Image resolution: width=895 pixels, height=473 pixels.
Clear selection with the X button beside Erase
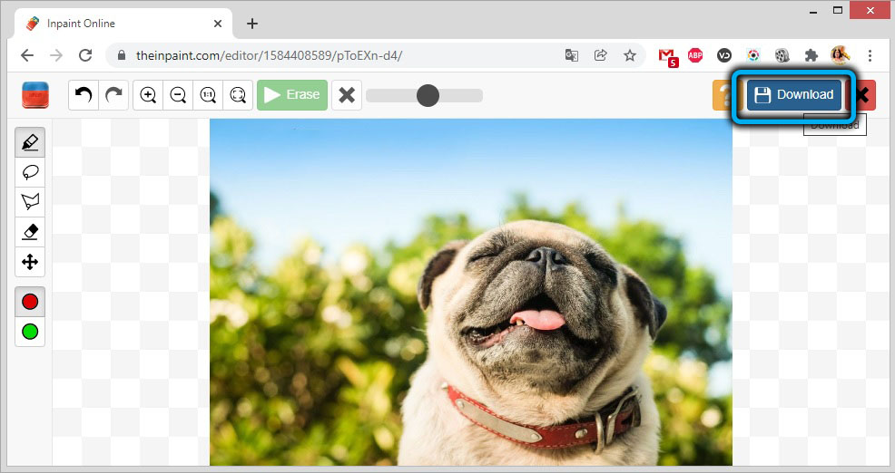click(347, 94)
